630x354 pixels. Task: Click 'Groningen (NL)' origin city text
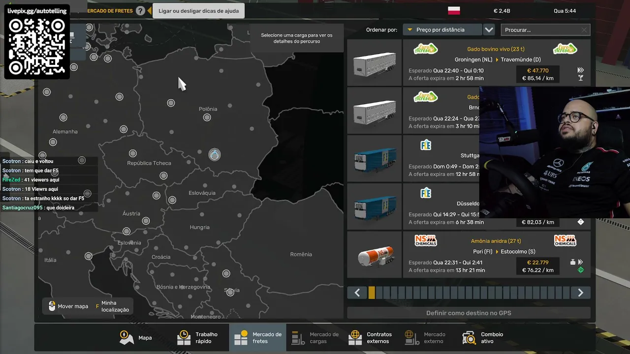473,60
